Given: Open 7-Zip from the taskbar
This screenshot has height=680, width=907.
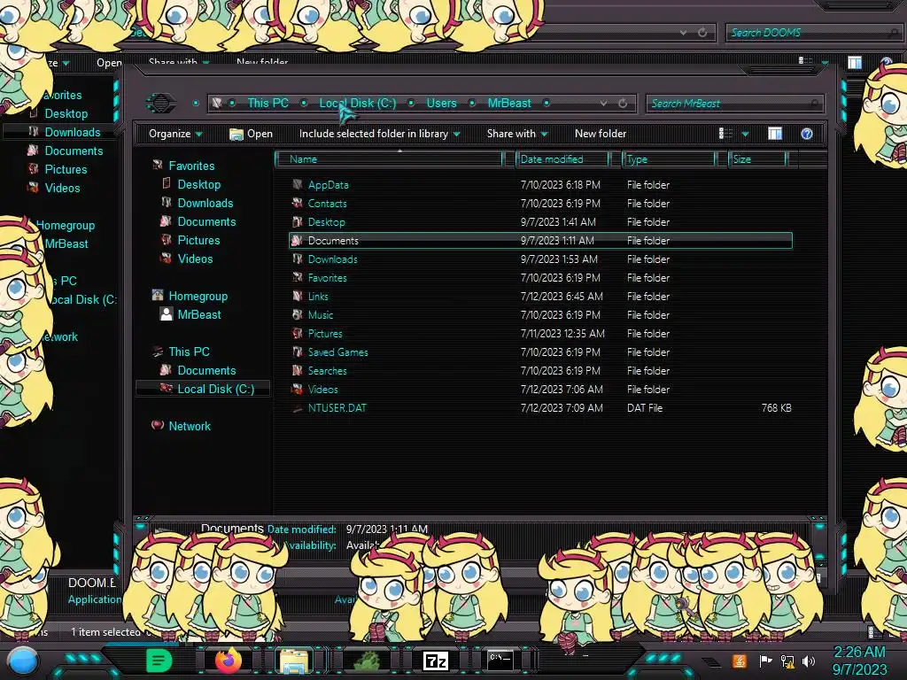Looking at the screenshot, I should pyautogui.click(x=436, y=661).
